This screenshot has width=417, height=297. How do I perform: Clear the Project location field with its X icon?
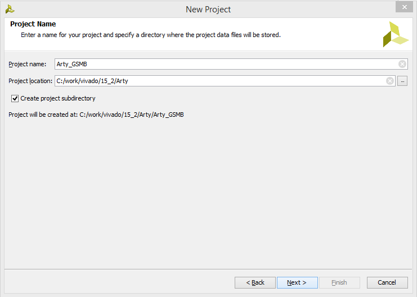pyautogui.click(x=390, y=81)
